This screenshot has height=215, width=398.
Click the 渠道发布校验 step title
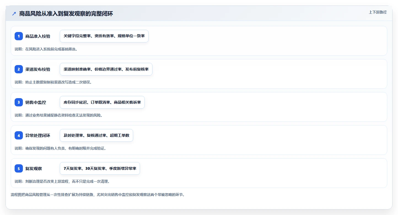click(x=38, y=69)
